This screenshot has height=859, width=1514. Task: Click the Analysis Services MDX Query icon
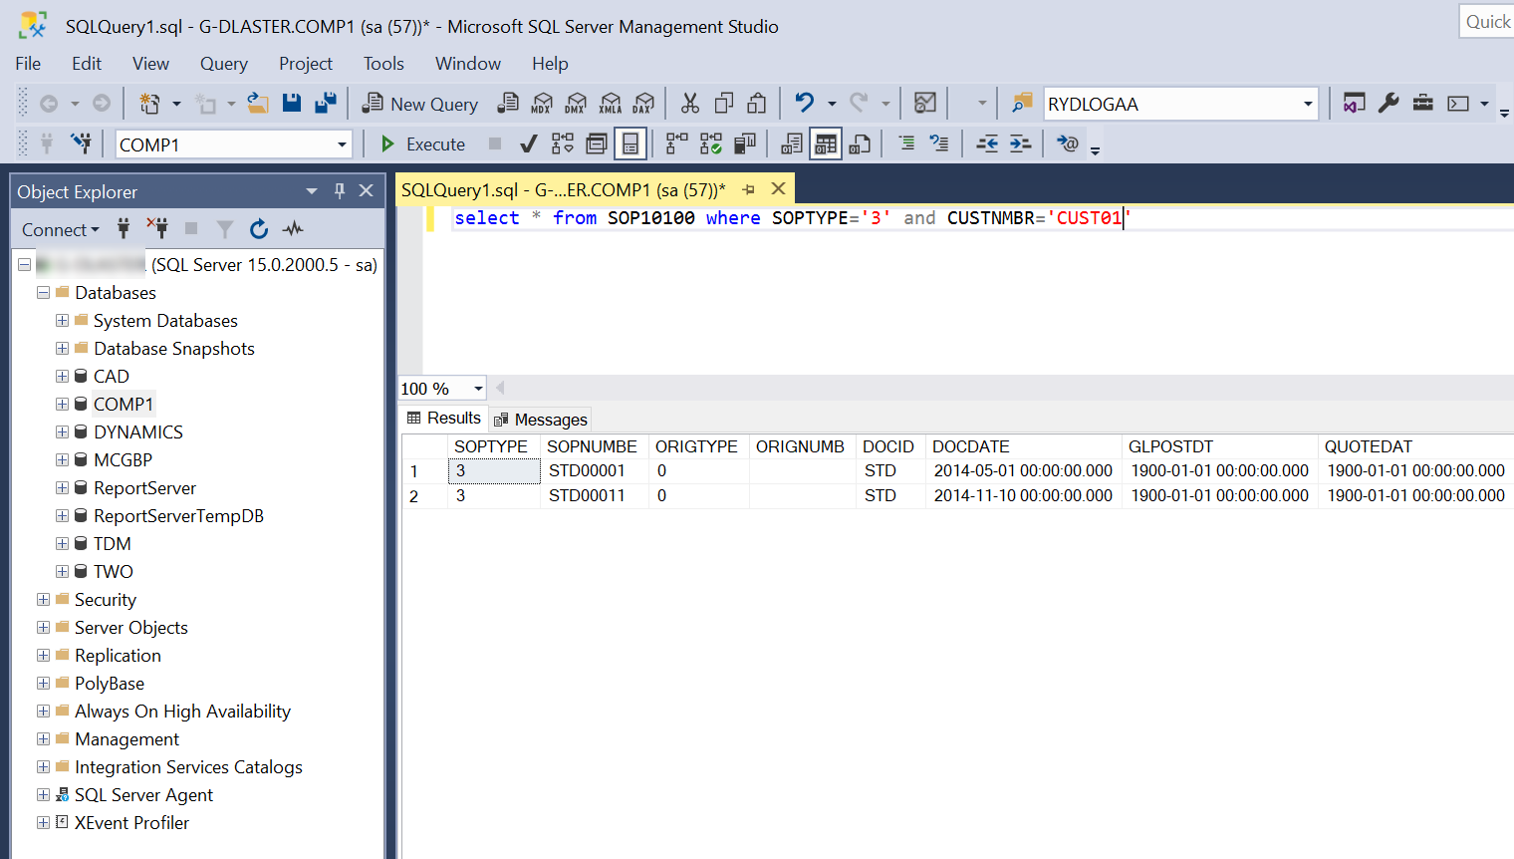coord(542,104)
